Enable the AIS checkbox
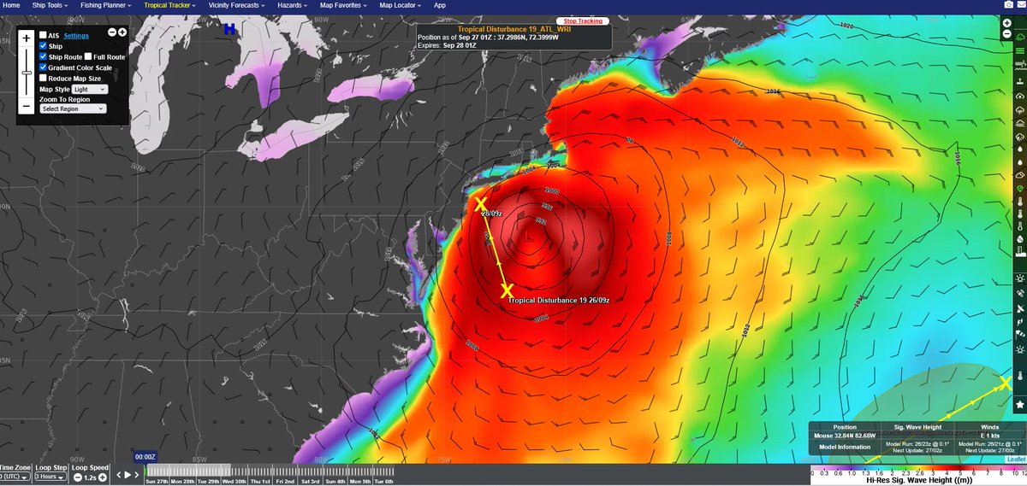This screenshot has height=486, width=1027. 44,36
